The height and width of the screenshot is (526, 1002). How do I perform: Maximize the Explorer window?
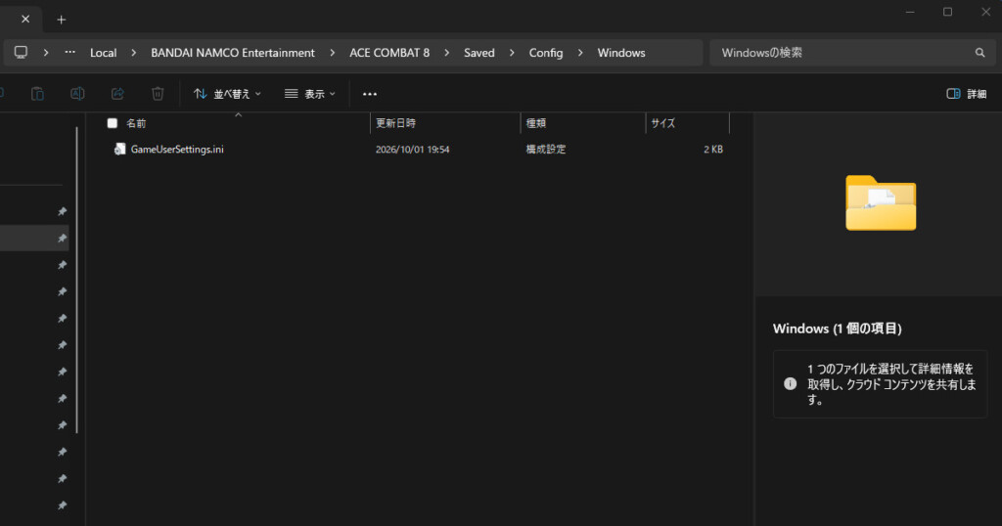point(947,12)
